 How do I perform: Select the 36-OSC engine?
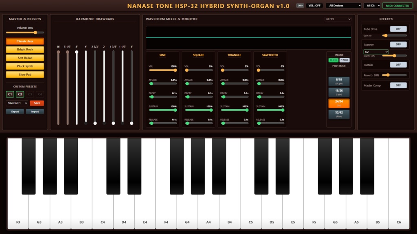click(333, 60)
